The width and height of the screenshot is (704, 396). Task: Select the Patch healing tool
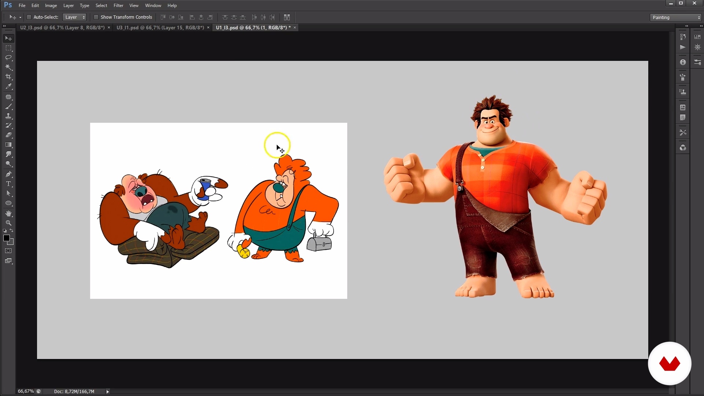(8, 97)
